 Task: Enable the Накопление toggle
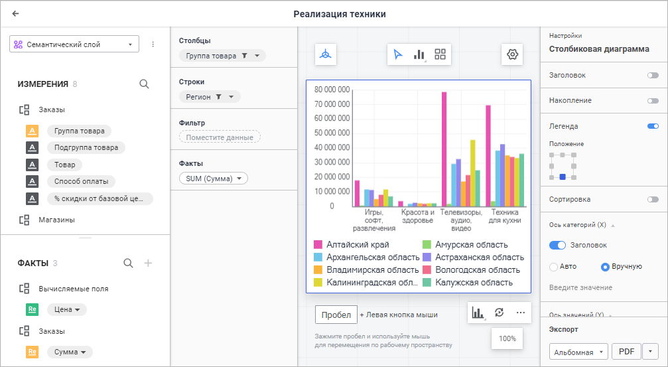coord(653,101)
